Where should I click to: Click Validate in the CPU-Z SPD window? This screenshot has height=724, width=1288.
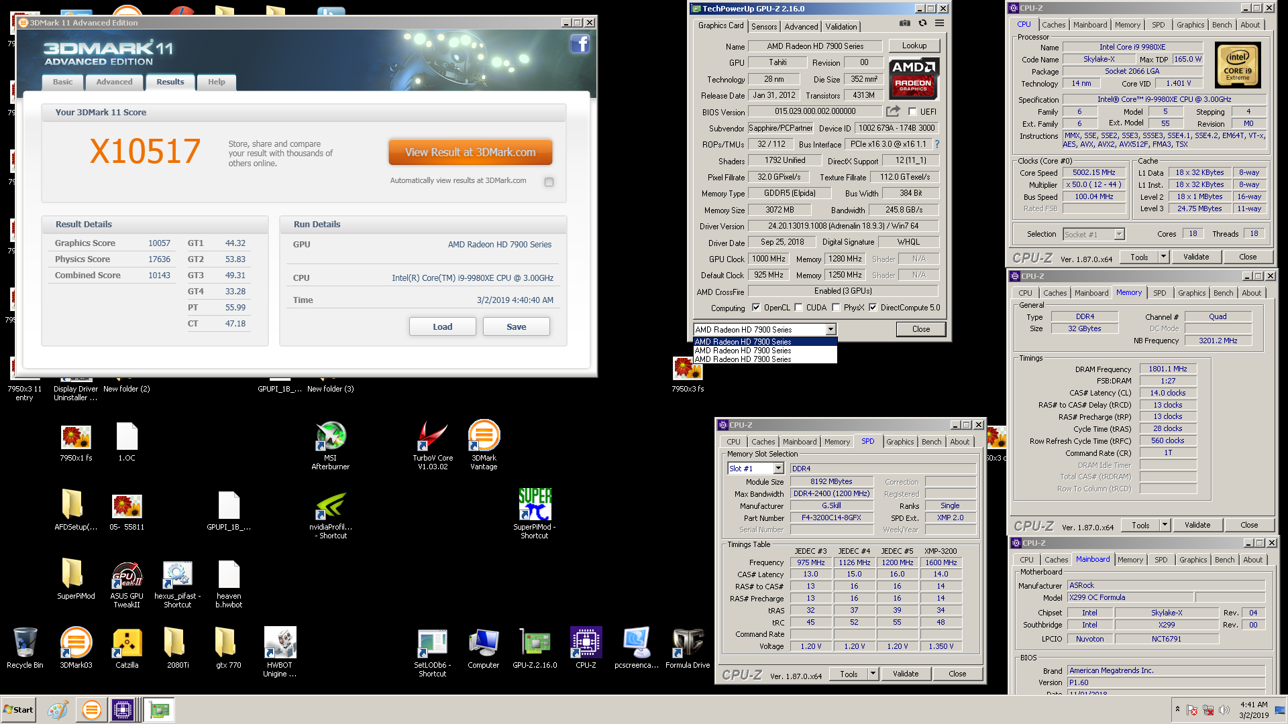pos(906,674)
